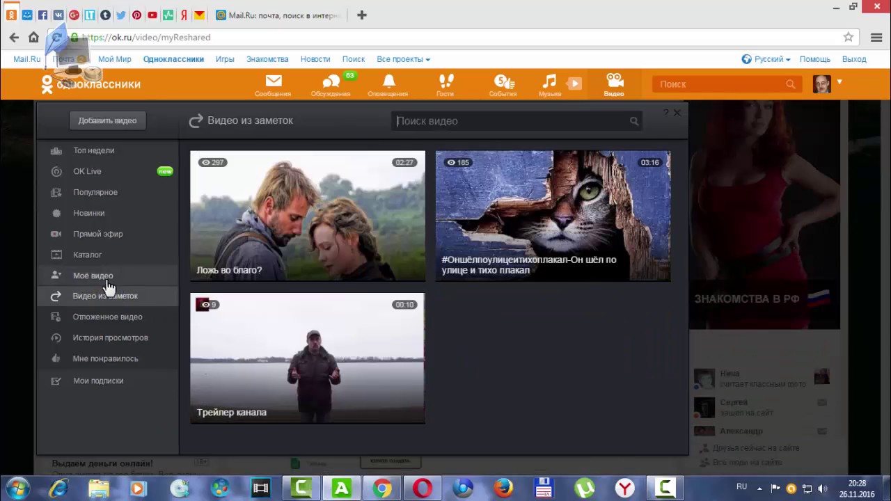The image size is (891, 501).
Task: Expand the Все проекты dropdown
Action: tap(403, 59)
